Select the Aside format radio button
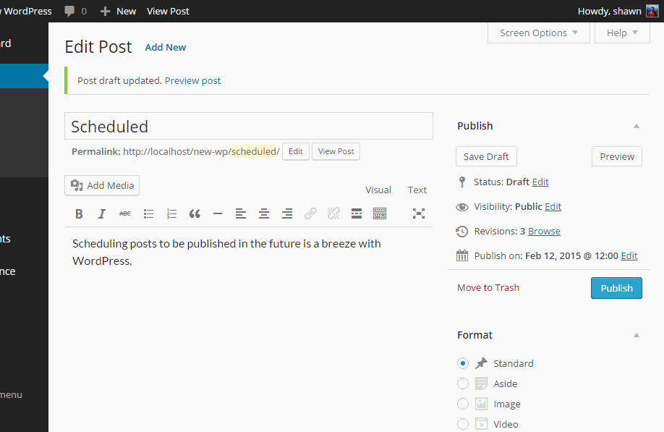 click(463, 384)
